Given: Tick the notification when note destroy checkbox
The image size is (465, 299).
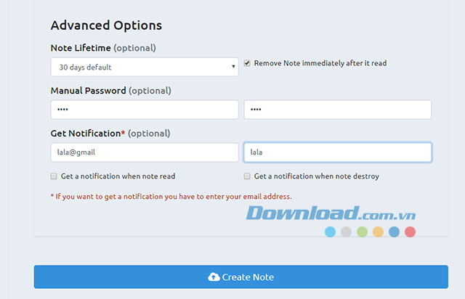Looking at the screenshot, I should coord(247,176).
